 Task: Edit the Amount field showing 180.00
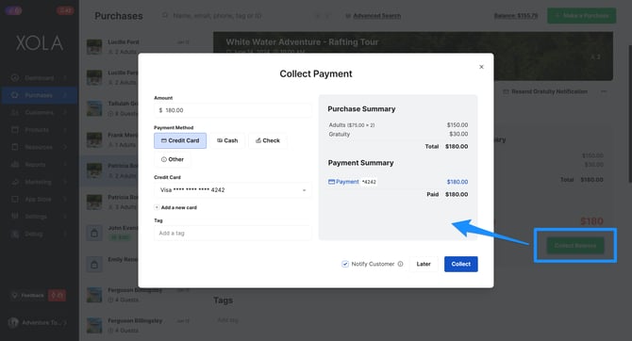point(233,110)
